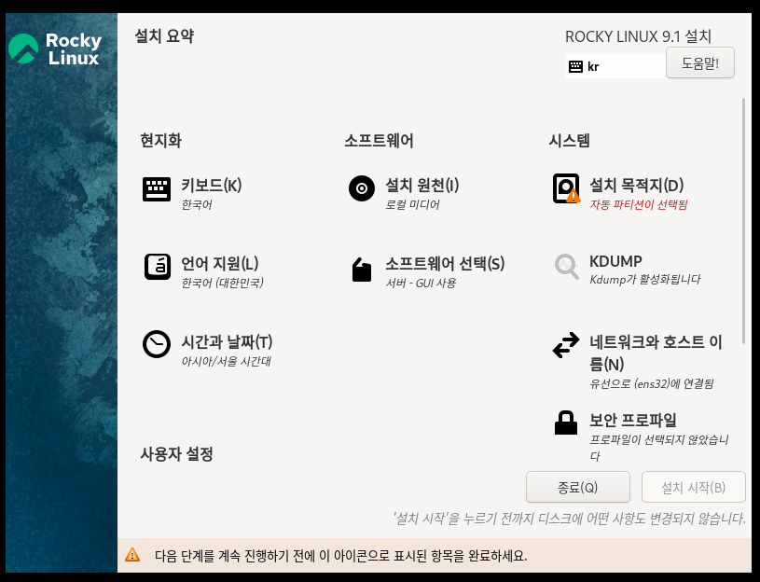The image size is (760, 582).
Task: Open the KDUMP magnifier icon
Action: coord(566,267)
